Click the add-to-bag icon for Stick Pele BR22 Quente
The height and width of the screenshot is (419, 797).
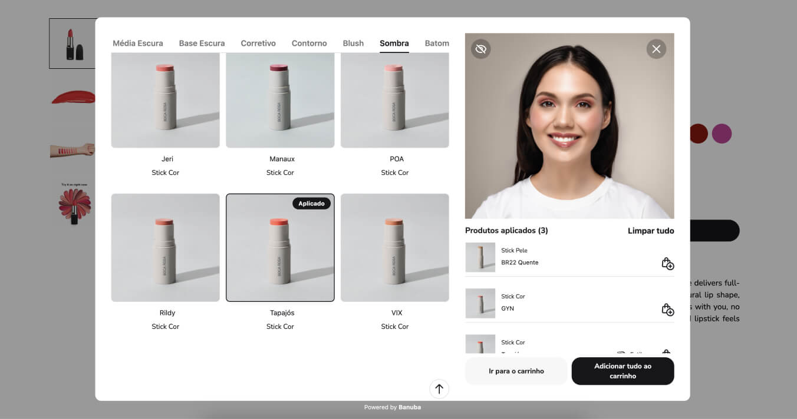tap(668, 264)
